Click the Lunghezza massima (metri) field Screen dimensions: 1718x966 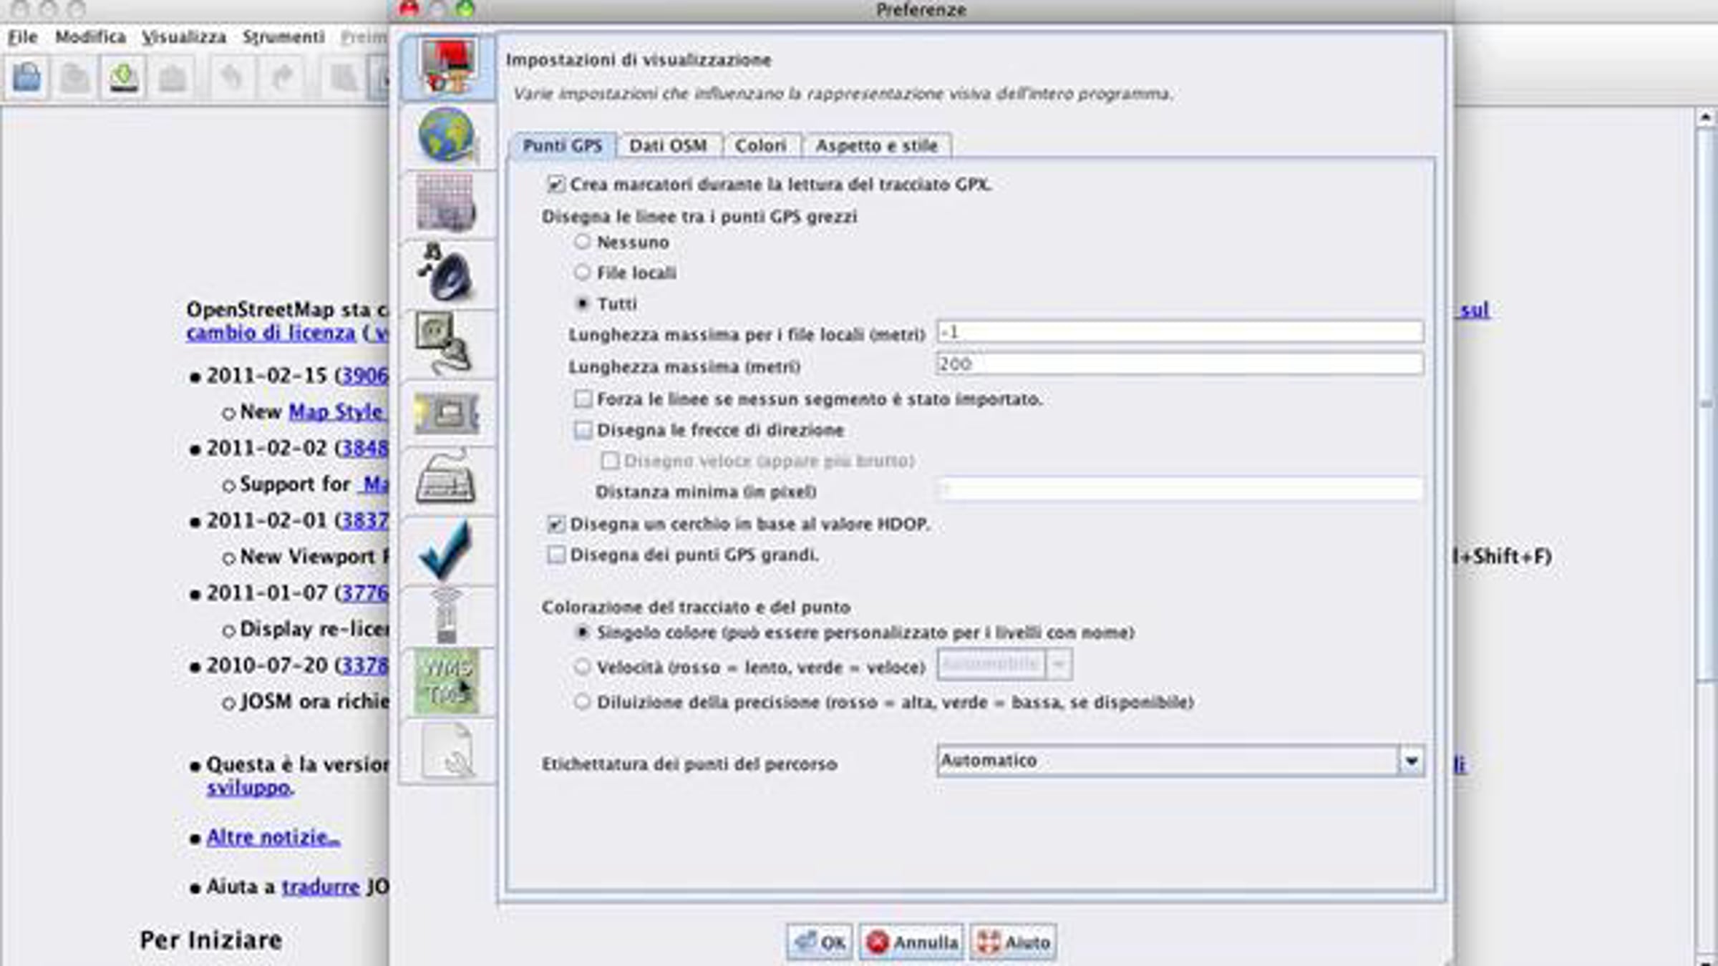(1179, 364)
